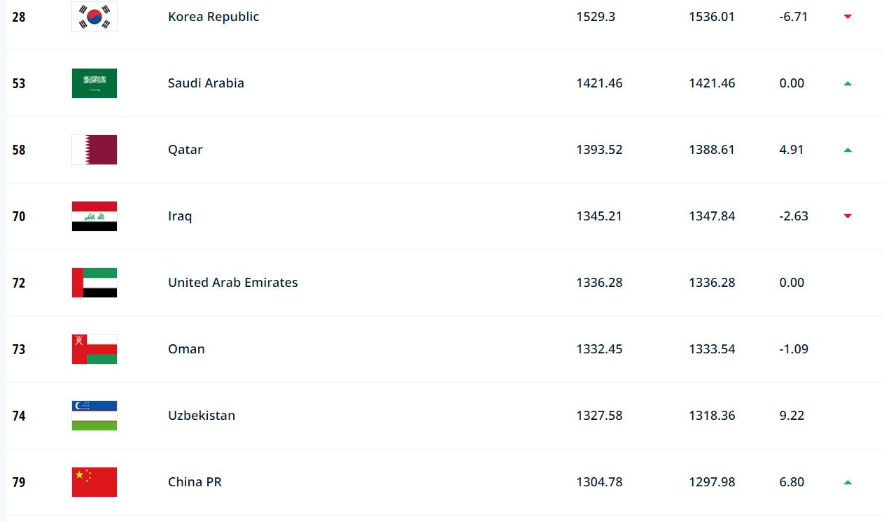This screenshot has height=522, width=884.
Task: Open the Korea Republic team link
Action: tap(213, 17)
